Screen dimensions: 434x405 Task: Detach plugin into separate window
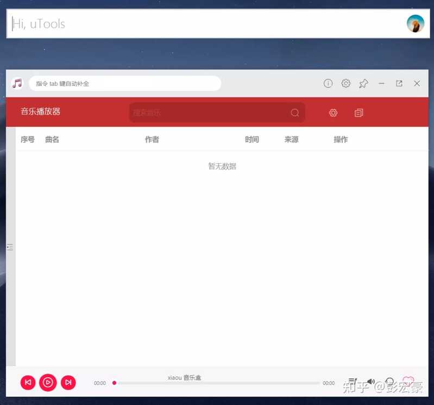coord(399,83)
